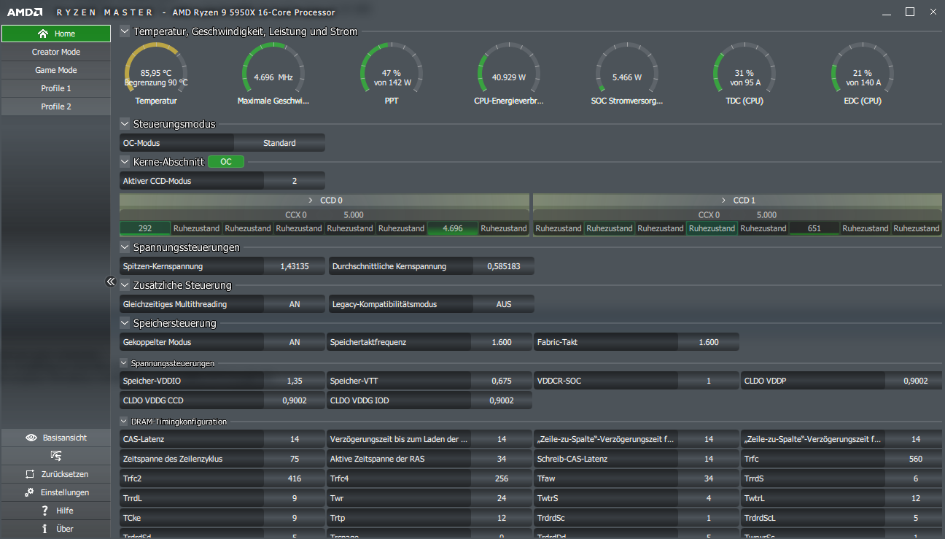This screenshot has width=945, height=539.
Task: Click Durchschnittliche Kernspannung value 0,585183
Action: point(504,266)
